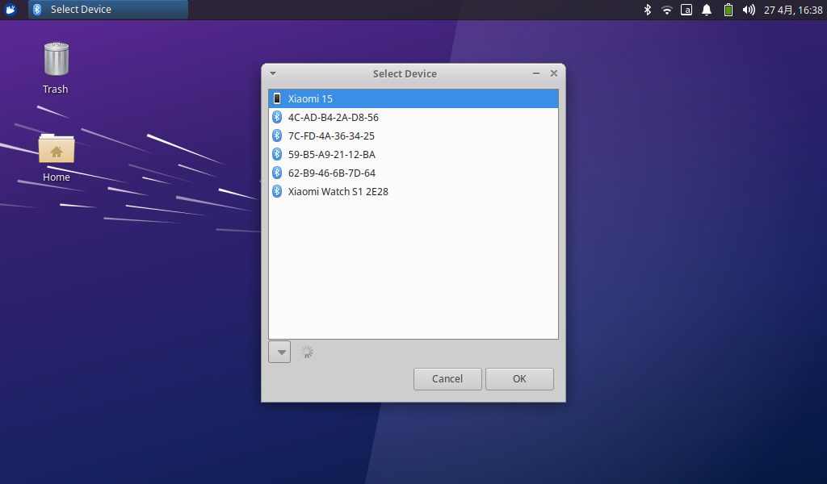Screen dimensions: 827x484
Task: Choose device 7C-FD-4A-36-34-25 from list
Action: 331,136
